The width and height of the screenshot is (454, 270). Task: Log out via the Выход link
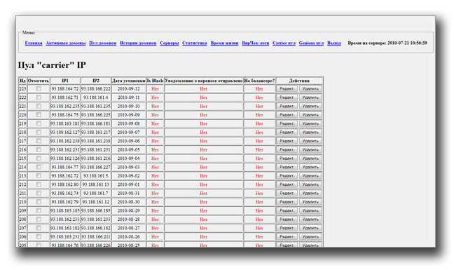click(333, 43)
